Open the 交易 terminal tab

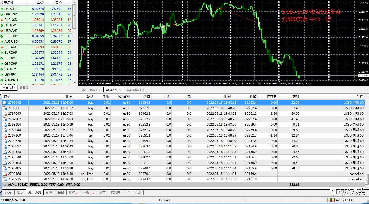pyautogui.click(x=9, y=192)
